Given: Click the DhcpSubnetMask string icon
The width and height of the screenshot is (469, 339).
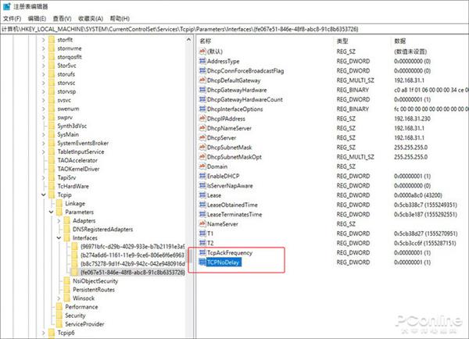Looking at the screenshot, I should coord(202,147).
